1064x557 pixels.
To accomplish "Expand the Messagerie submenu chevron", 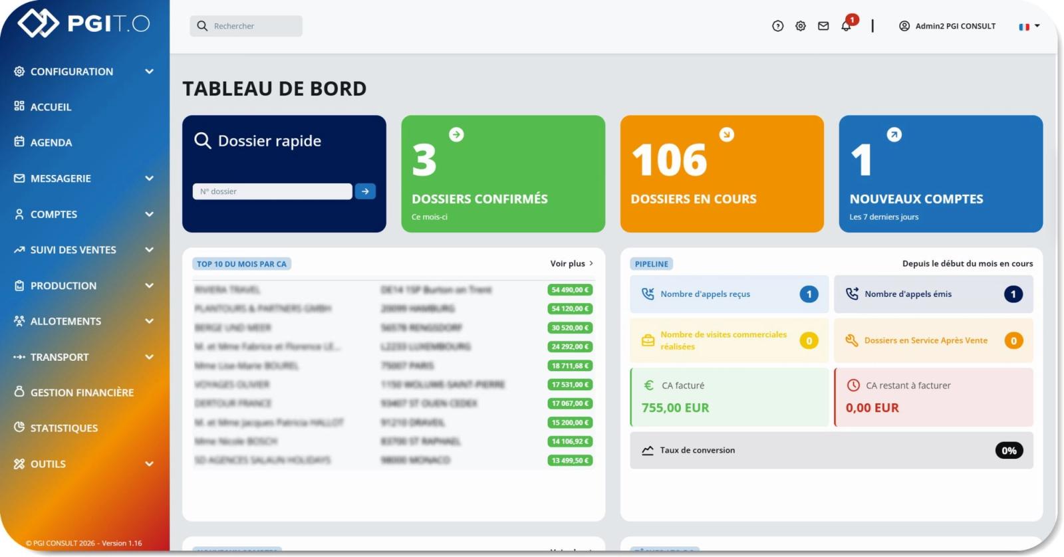I will (x=150, y=178).
